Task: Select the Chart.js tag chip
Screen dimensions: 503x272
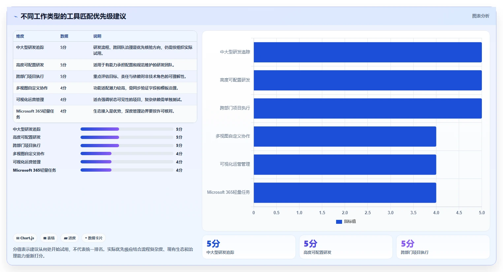Action: click(25, 238)
